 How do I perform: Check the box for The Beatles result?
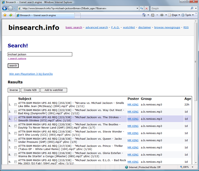tap(16, 126)
